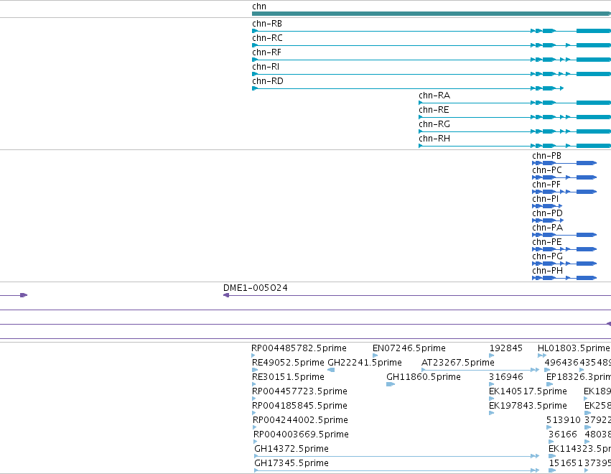Click the chn-PI protein feature
The height and width of the screenshot is (474, 611).
point(547,206)
